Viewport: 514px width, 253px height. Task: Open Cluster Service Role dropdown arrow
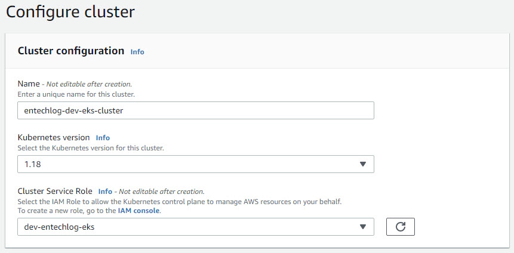[362, 227]
